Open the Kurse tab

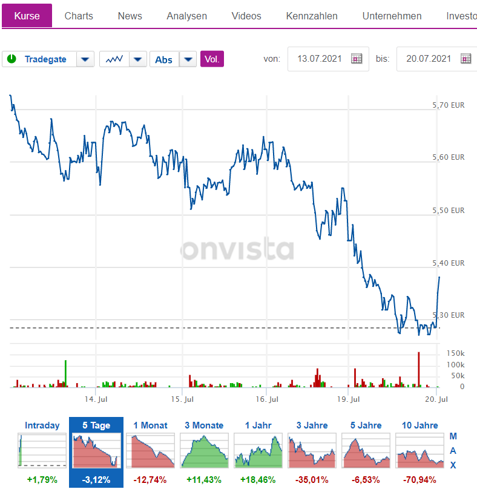[27, 16]
